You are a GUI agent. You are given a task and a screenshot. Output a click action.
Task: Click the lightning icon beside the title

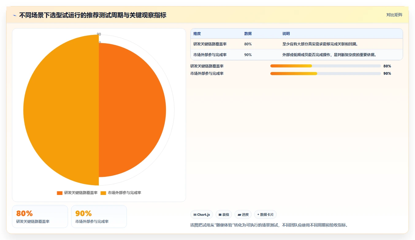point(15,15)
